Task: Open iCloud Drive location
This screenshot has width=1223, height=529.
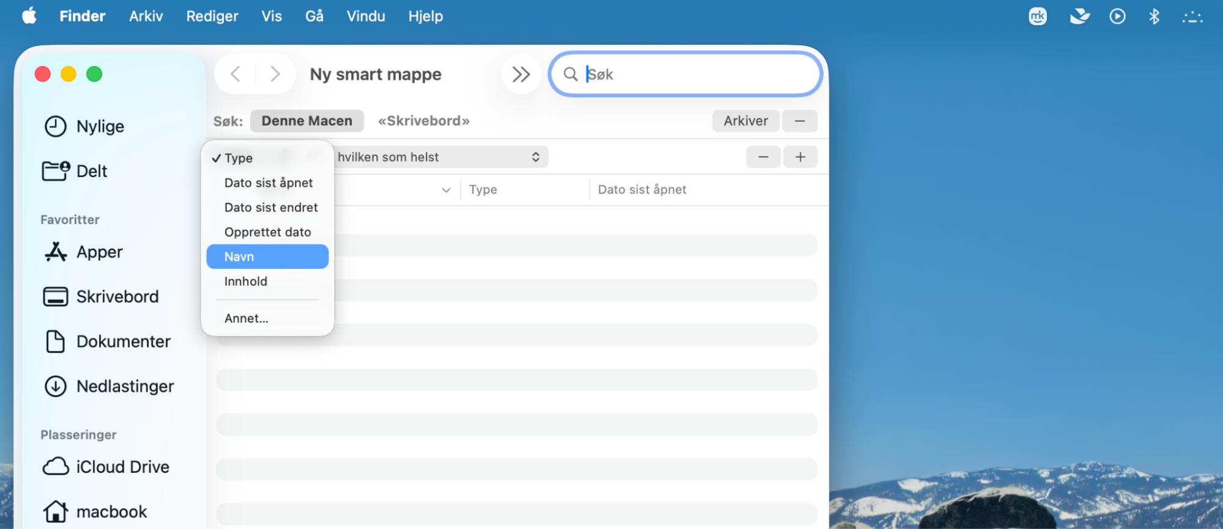Action: pyautogui.click(x=106, y=467)
